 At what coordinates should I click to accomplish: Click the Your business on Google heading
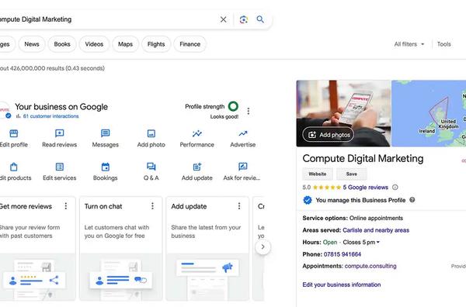click(61, 107)
